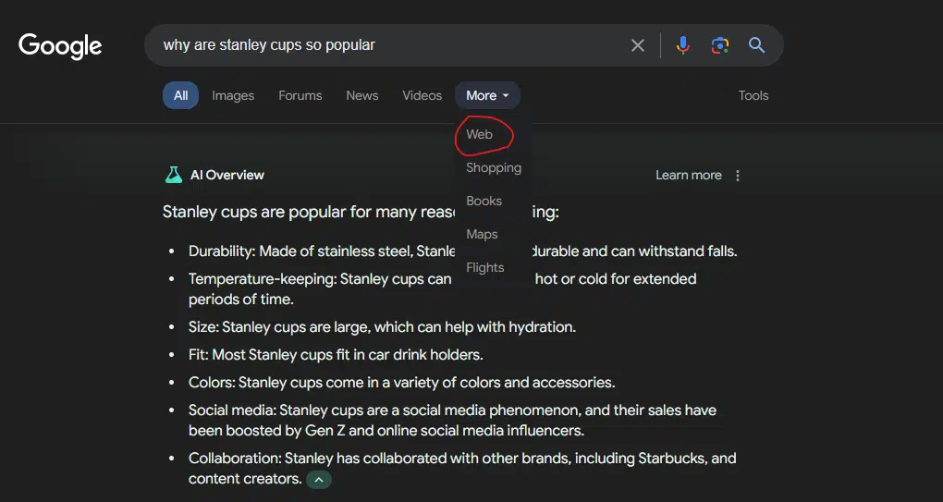Click the 'Collaboration' bullet text
The height and width of the screenshot is (502, 943).
462,469
